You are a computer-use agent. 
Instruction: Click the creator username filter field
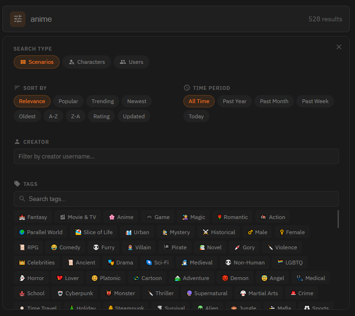[x=176, y=157]
